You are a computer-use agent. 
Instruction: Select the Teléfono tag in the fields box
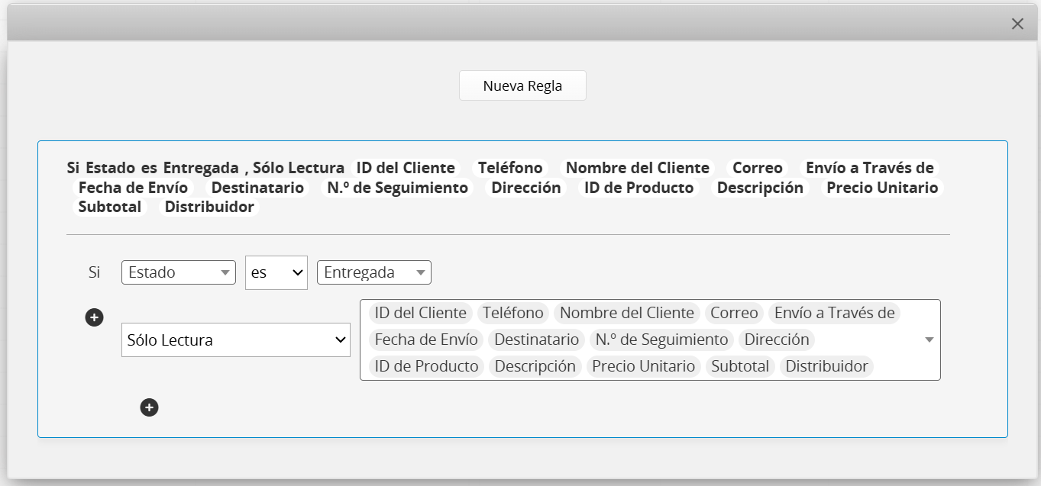click(513, 313)
